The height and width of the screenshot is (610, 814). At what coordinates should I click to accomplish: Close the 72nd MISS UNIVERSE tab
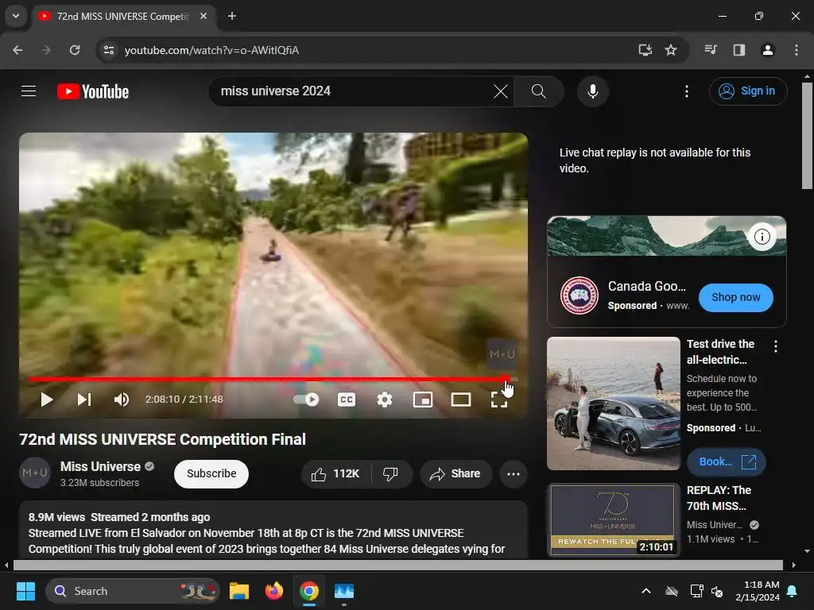[203, 17]
